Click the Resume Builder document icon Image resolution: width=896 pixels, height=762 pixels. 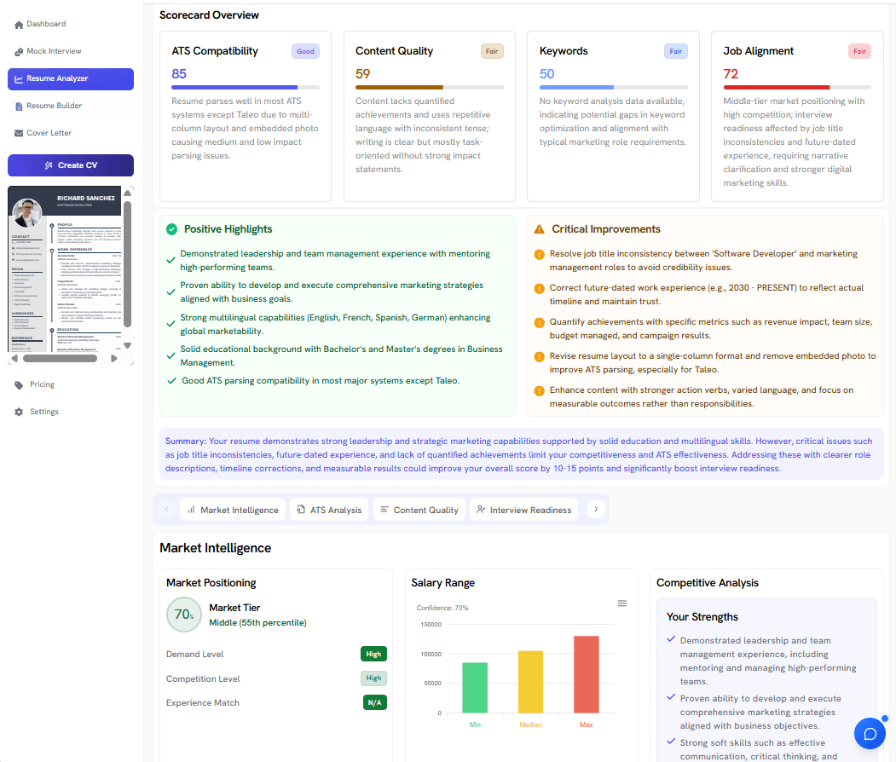(x=19, y=107)
